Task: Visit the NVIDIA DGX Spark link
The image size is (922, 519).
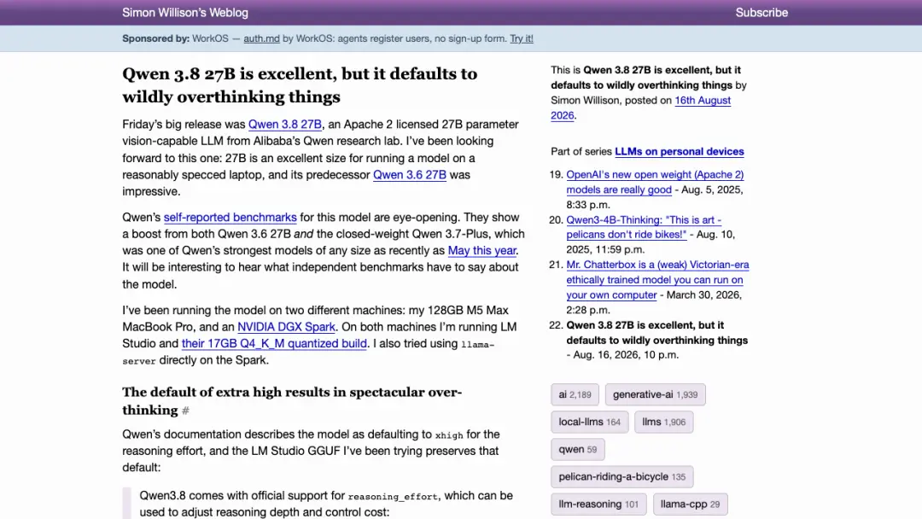Action: pos(286,328)
